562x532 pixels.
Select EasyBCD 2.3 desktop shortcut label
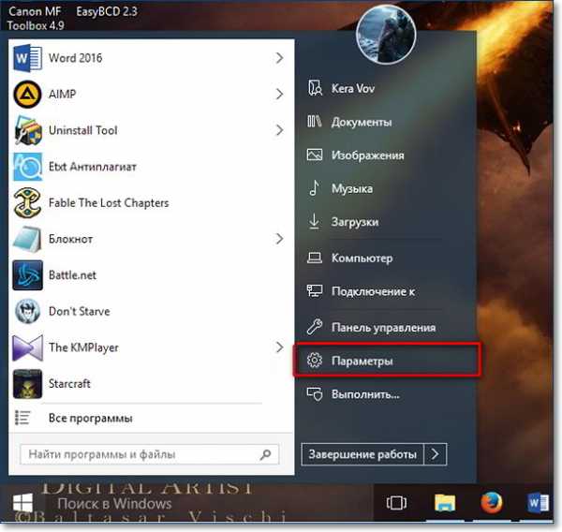(x=107, y=11)
